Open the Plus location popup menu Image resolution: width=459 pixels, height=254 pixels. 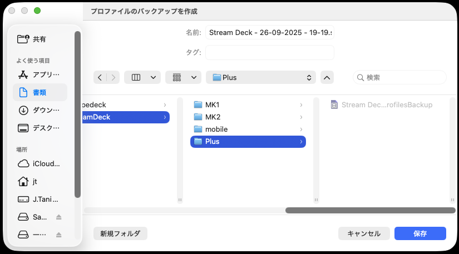(x=261, y=77)
